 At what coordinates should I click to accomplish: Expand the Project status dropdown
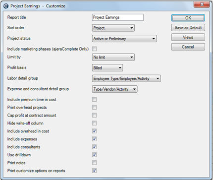point(124,39)
